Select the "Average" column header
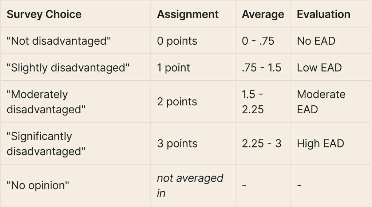Screen dimensions: 372x207 pos(263,15)
